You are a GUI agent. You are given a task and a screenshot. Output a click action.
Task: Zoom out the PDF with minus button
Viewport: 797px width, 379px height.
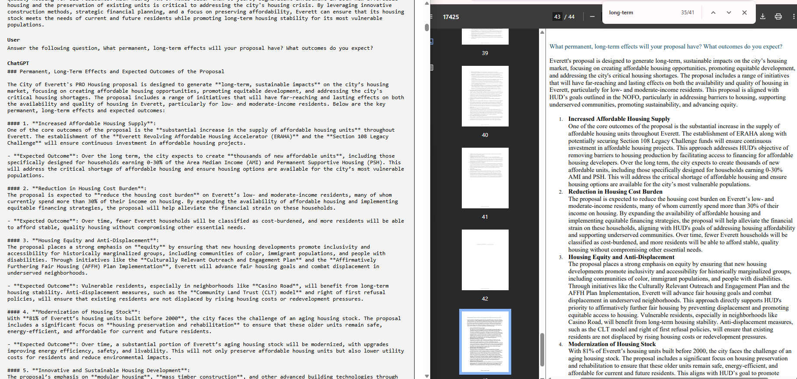pyautogui.click(x=592, y=16)
